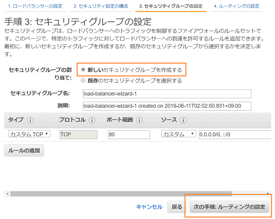Click the scrollbar left arrow
Viewport: 275px width, 219px height.
tap(7, 194)
